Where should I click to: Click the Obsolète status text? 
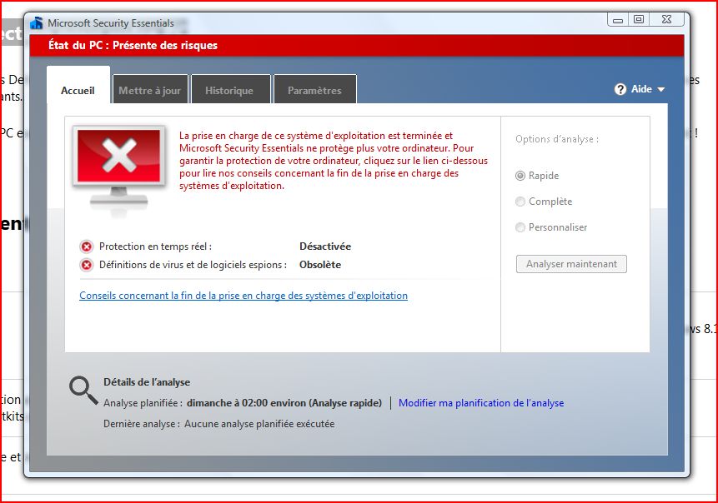[320, 265]
